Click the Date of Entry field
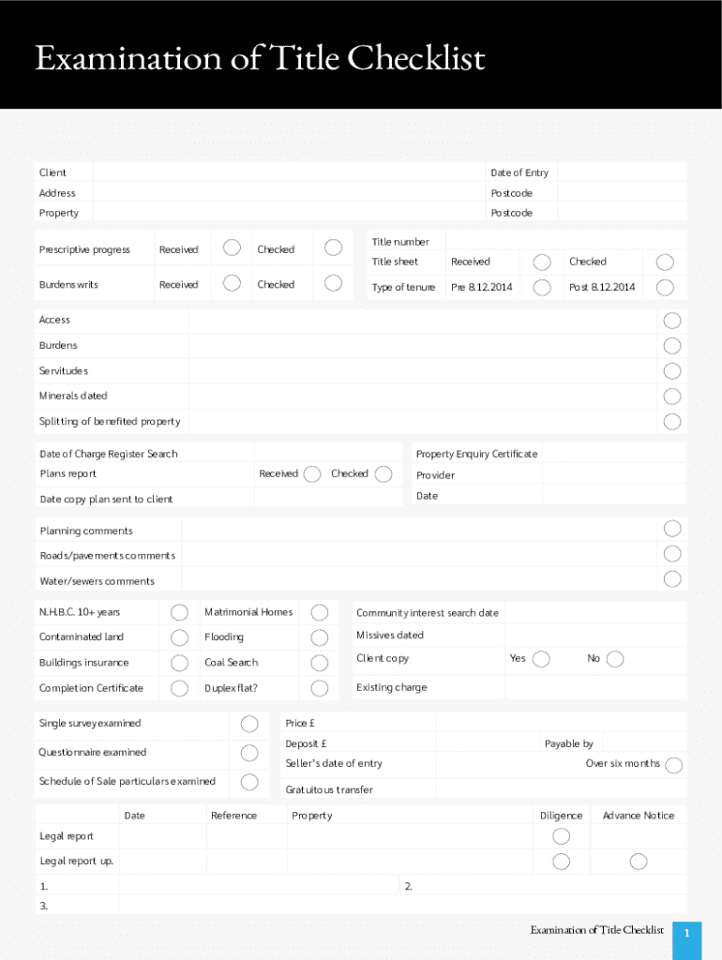The height and width of the screenshot is (960, 722). coord(624,172)
